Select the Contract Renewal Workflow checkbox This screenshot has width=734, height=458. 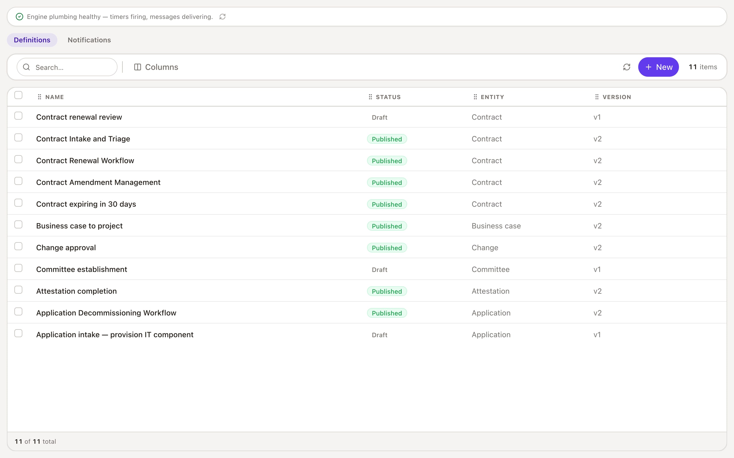point(19,159)
